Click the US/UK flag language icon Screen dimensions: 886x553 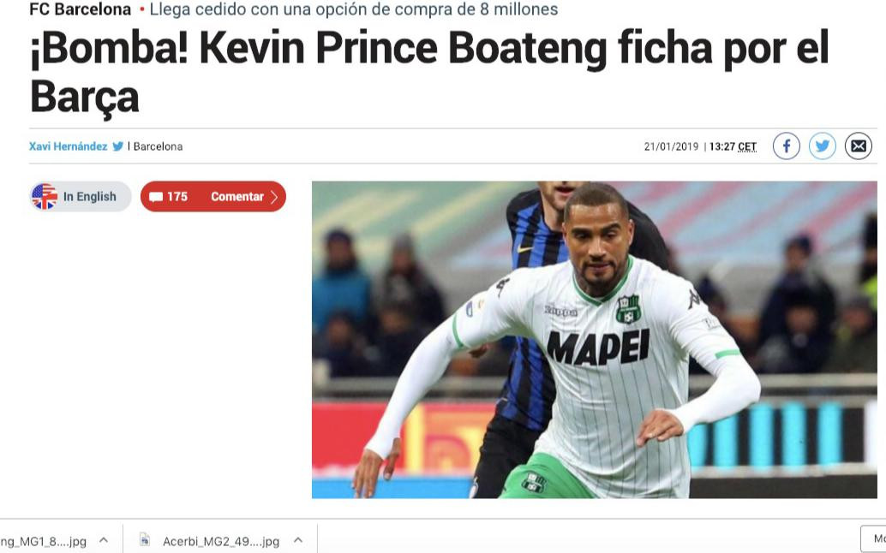tap(45, 196)
